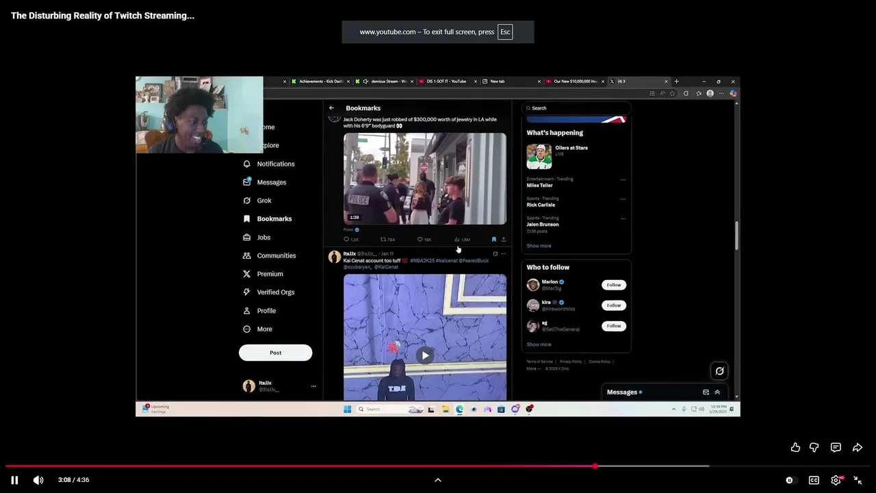Image resolution: width=876 pixels, height=493 pixels.
Task: Expand More in X sidebar
Action: tap(258, 329)
